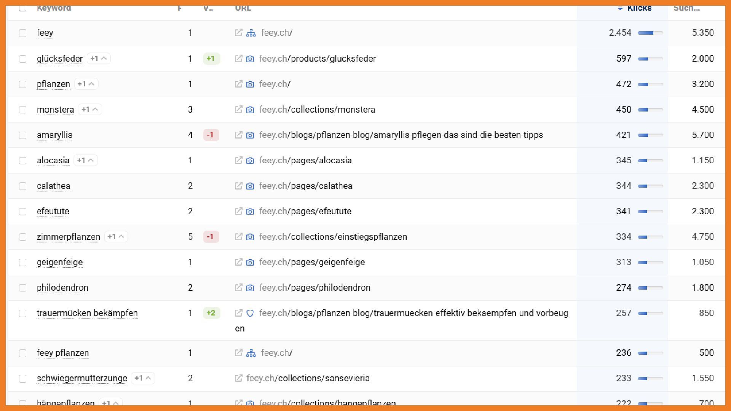This screenshot has width=731, height=411.
Task: Check the calathea row checkbox
Action: 23,186
